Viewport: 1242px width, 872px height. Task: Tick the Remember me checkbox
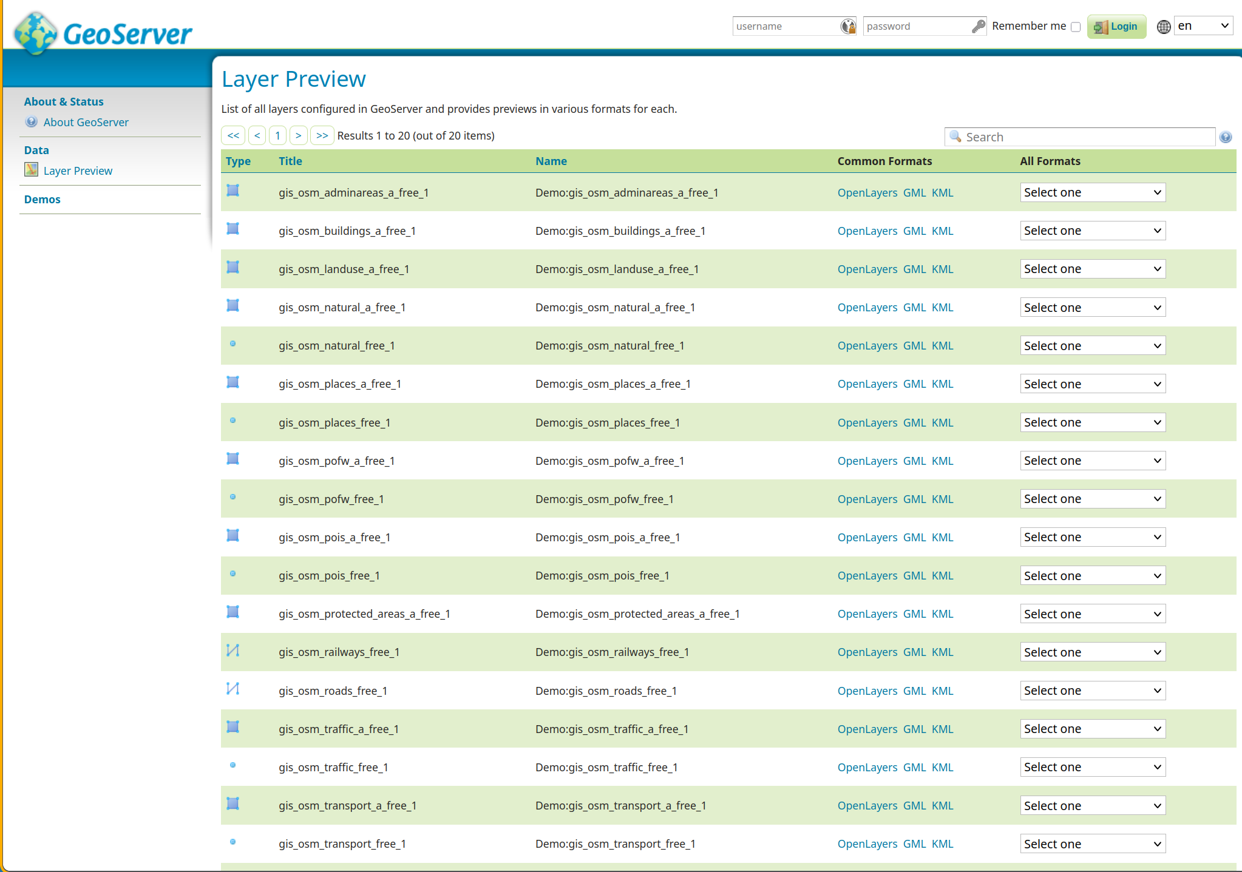click(1076, 27)
